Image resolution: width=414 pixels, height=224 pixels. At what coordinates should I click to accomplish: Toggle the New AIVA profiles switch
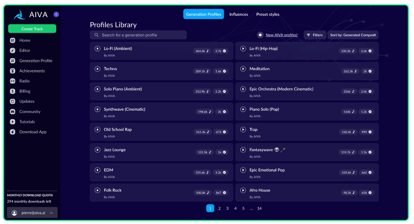pyautogui.click(x=260, y=35)
